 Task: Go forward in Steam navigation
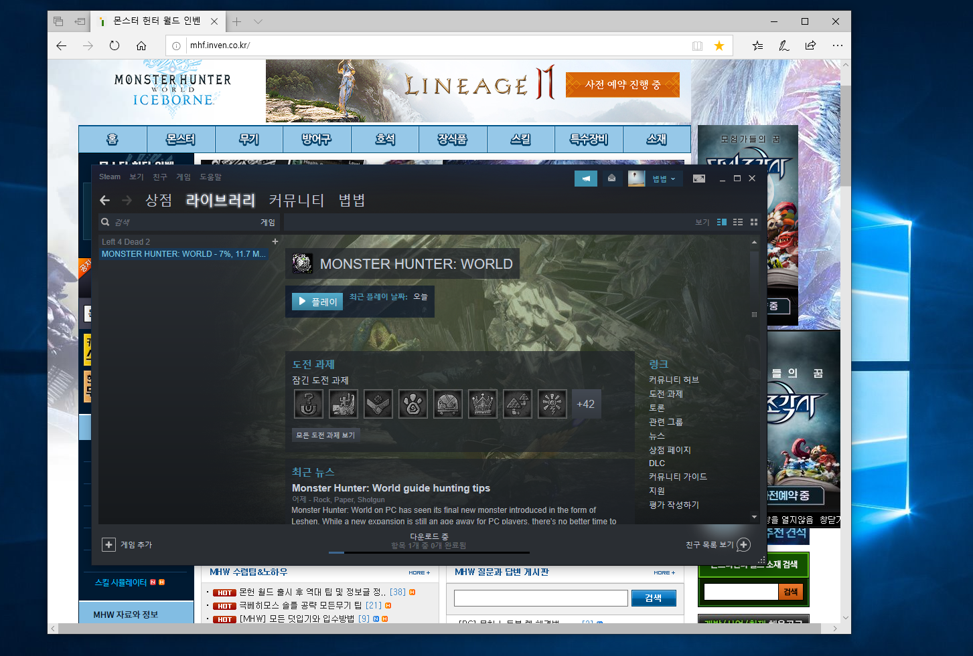click(x=127, y=200)
